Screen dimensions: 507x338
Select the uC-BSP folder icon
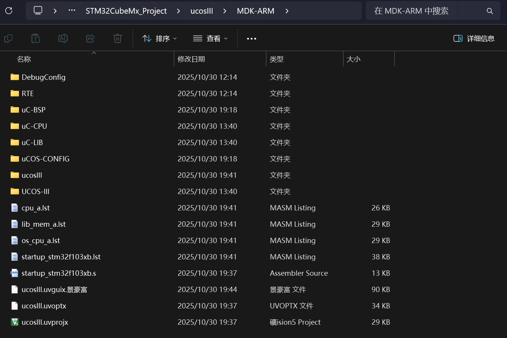coord(15,110)
